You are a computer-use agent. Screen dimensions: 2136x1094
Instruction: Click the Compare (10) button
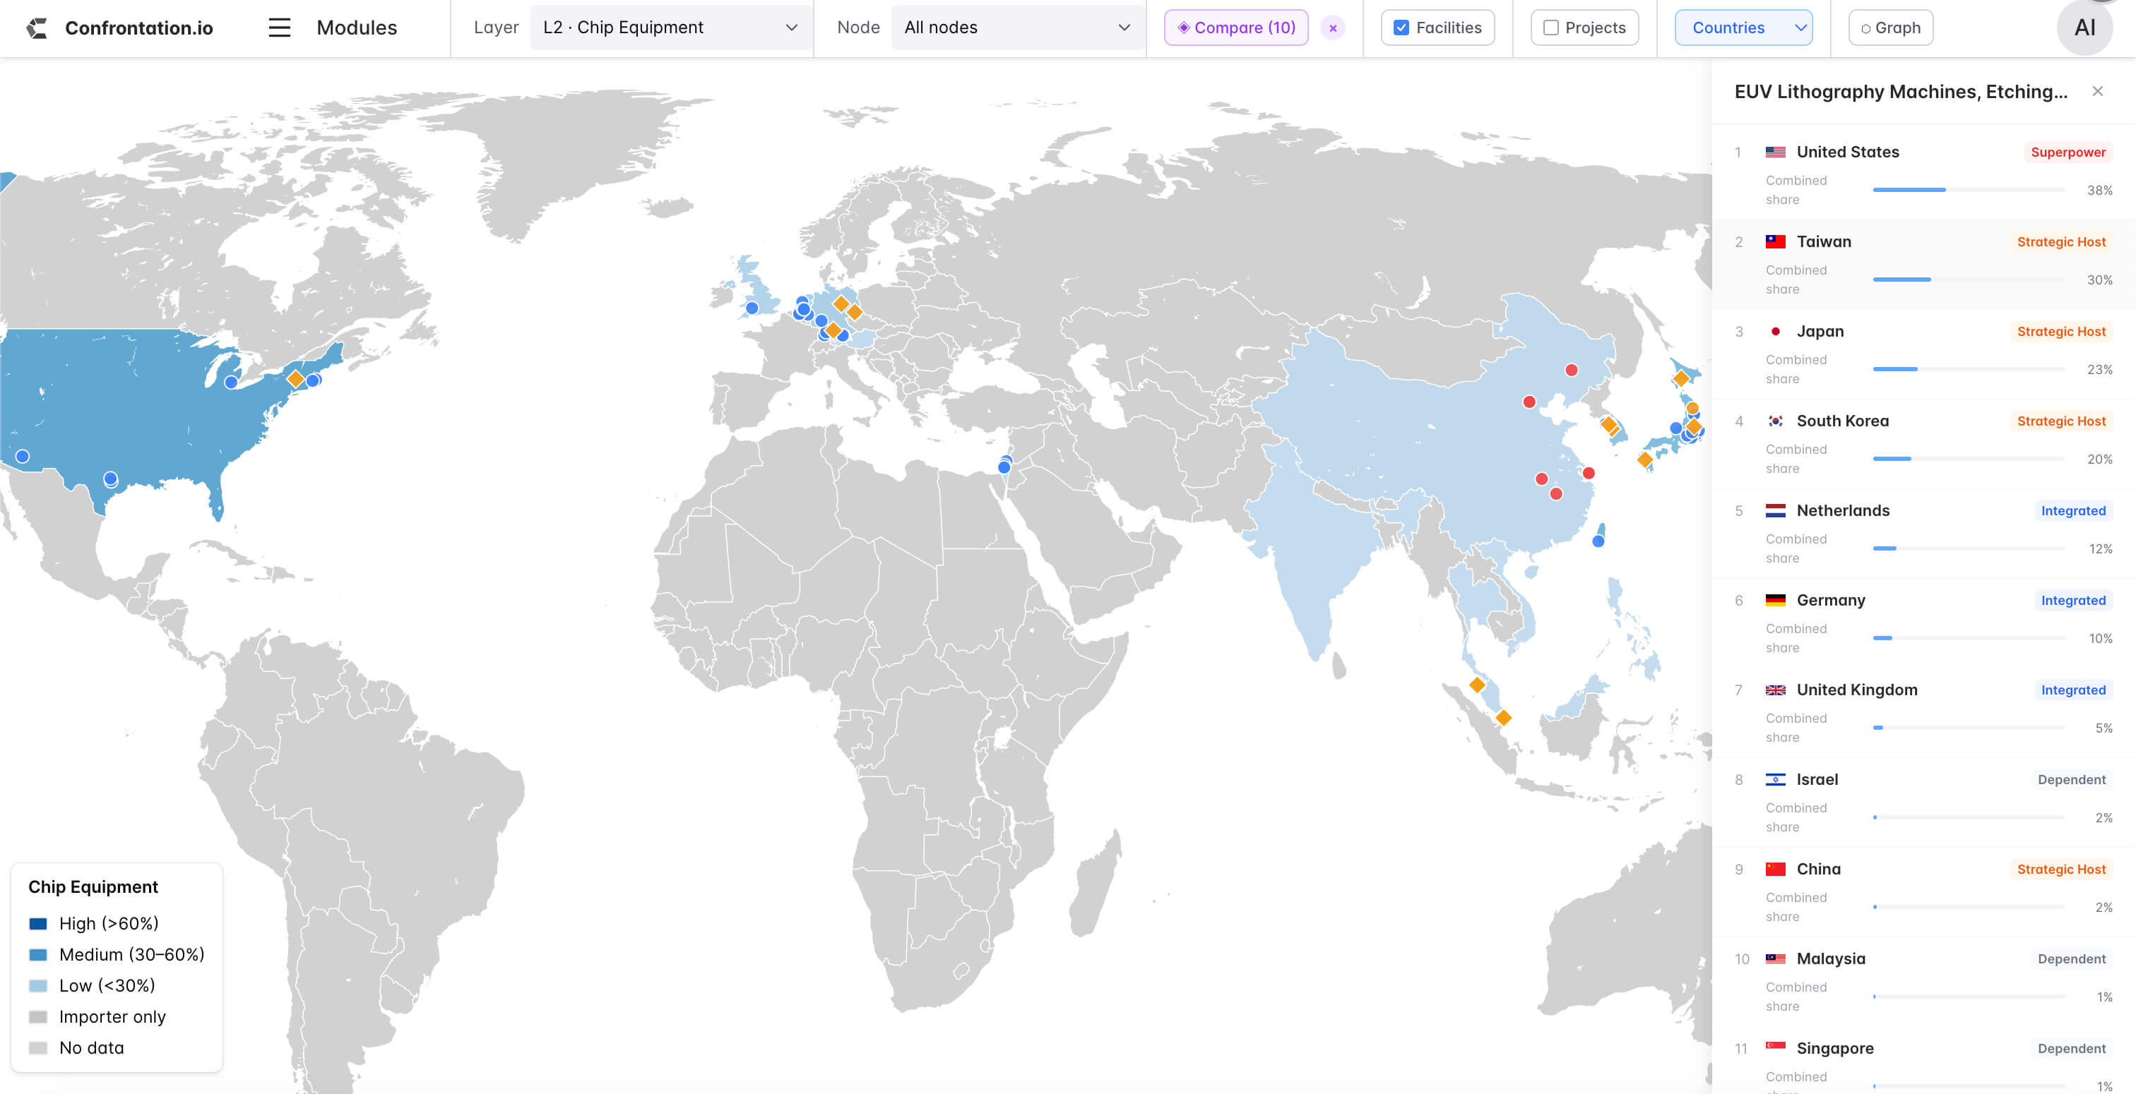pos(1235,28)
